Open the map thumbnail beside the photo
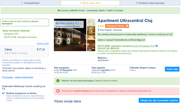This screenshot has height=104, width=181. (91, 23)
